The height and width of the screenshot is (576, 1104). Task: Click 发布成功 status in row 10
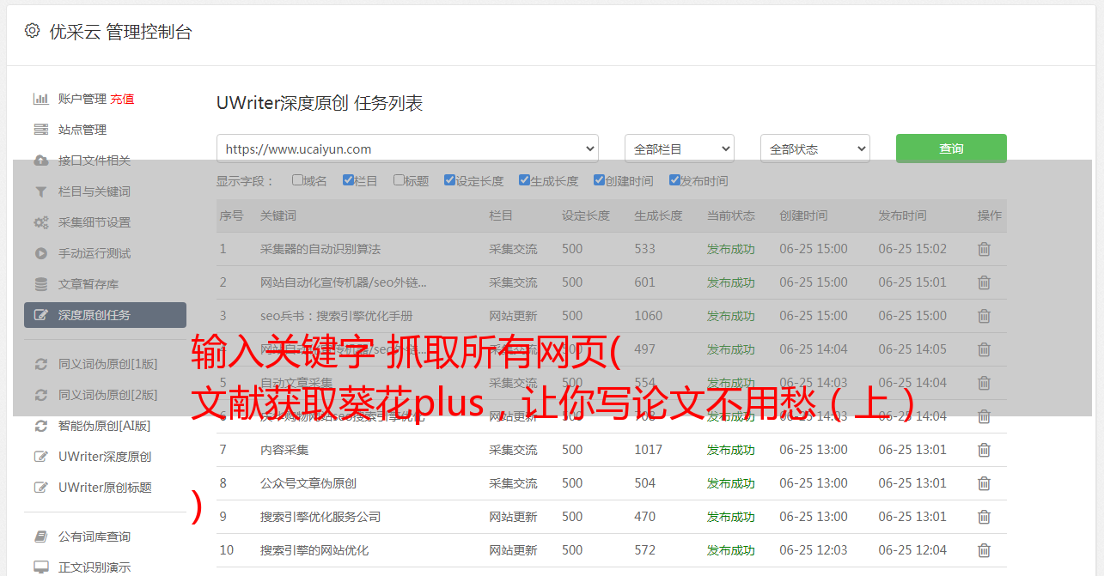click(731, 550)
